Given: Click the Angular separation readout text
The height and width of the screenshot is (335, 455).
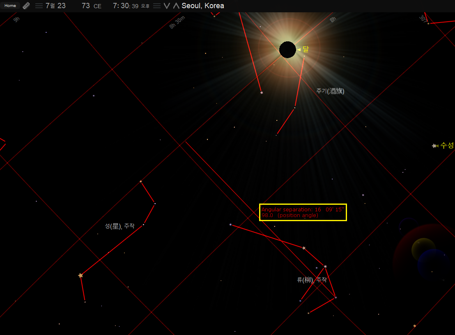Looking at the screenshot, I should tap(303, 209).
